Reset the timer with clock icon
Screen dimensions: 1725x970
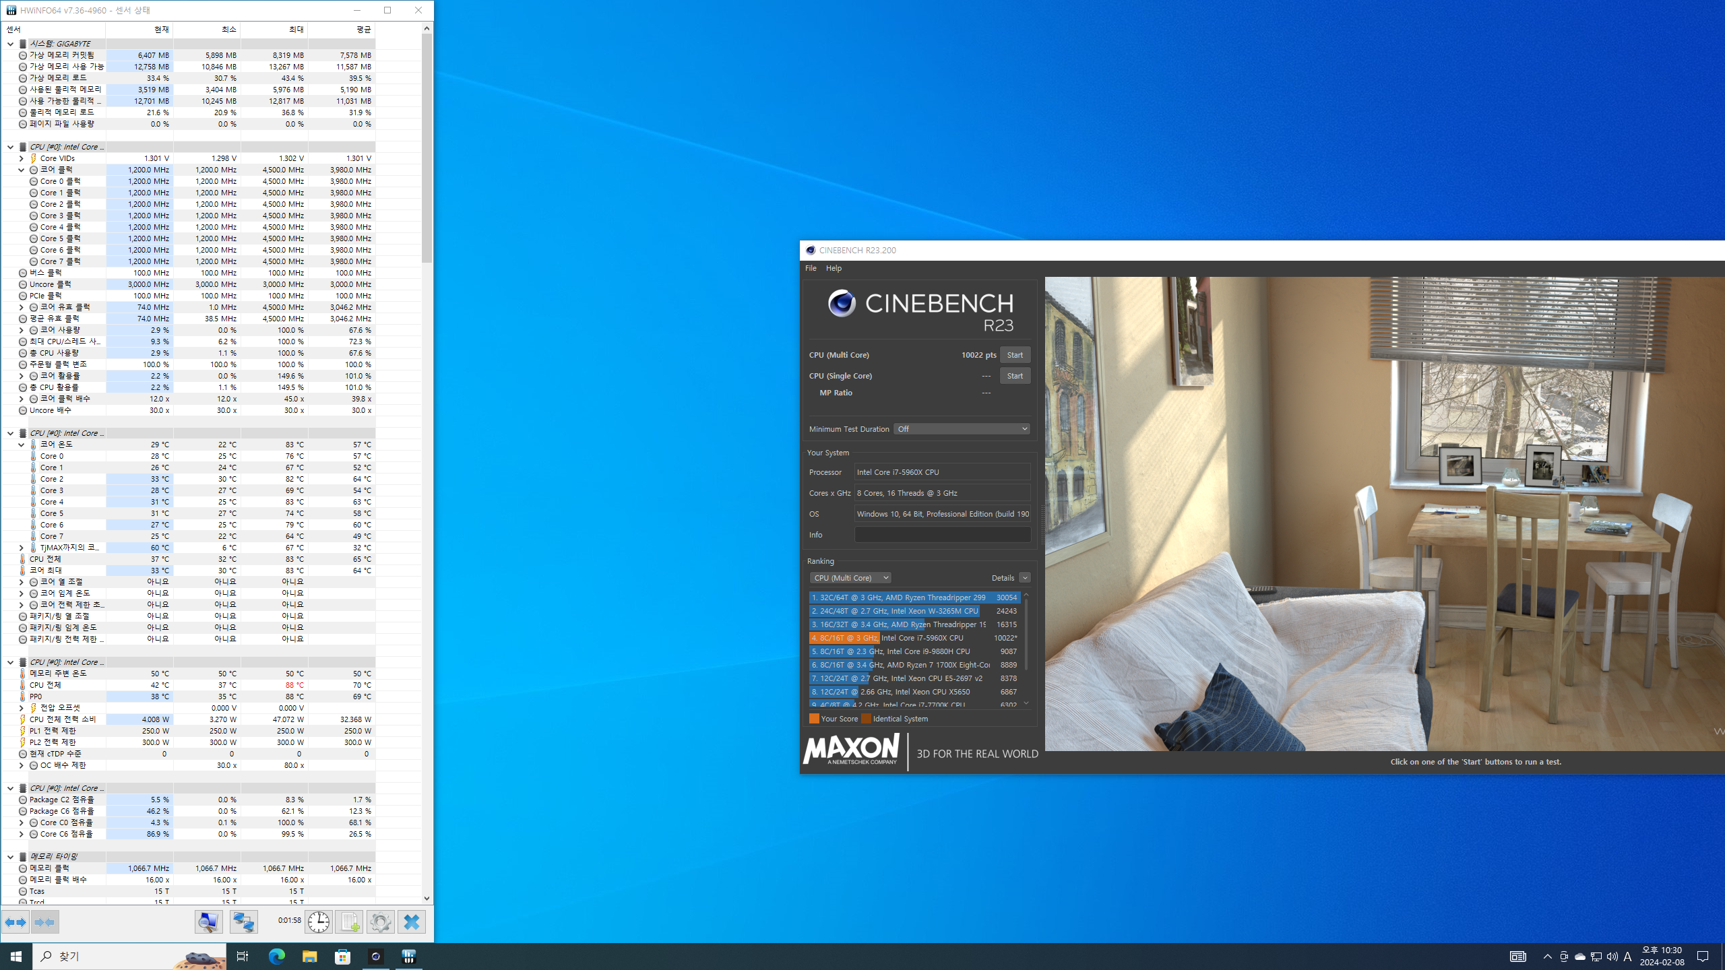(319, 922)
